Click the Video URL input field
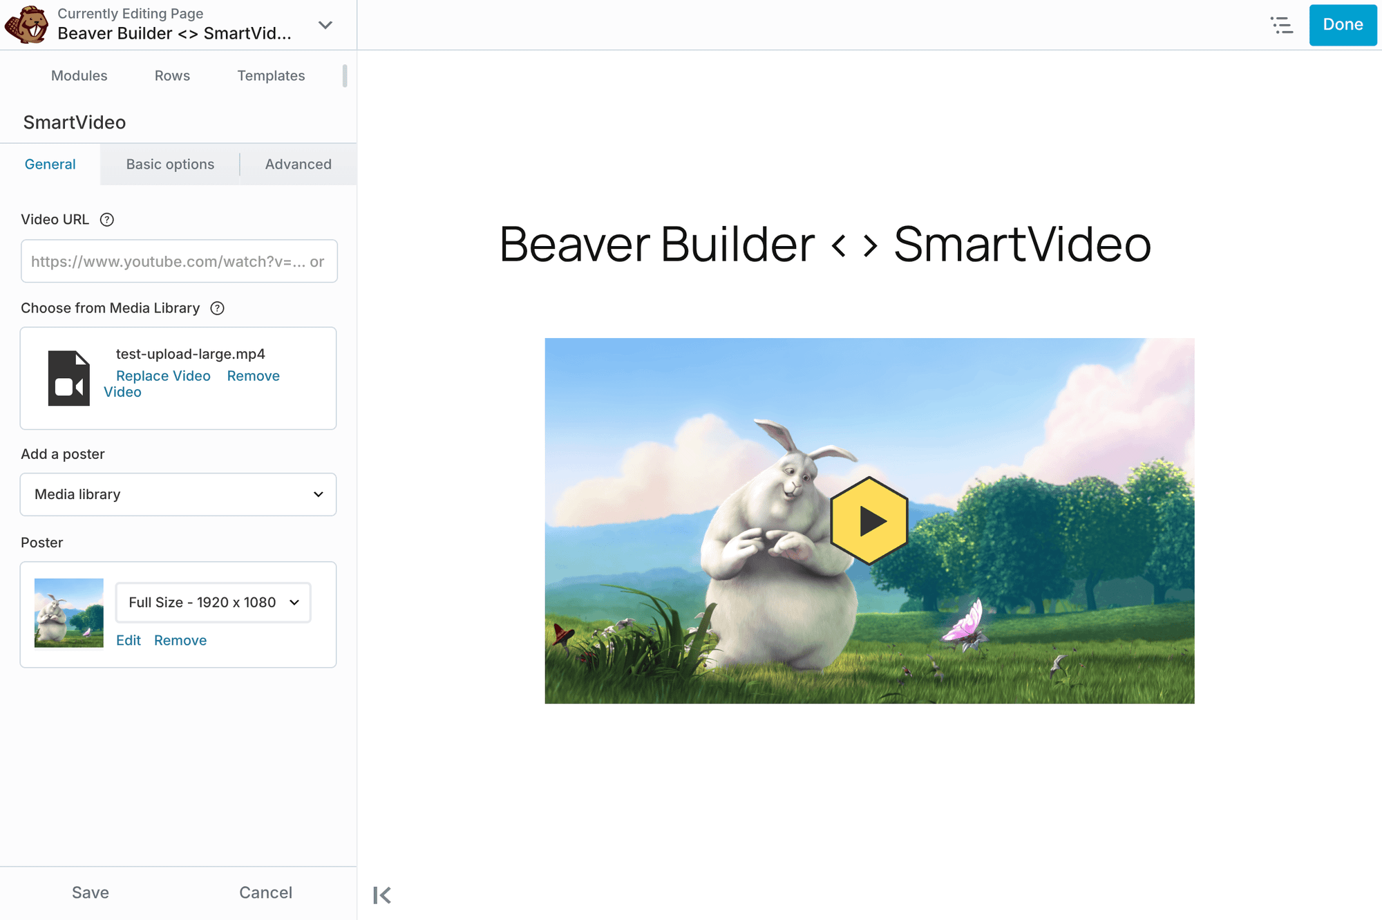The height and width of the screenshot is (920, 1382). click(x=178, y=261)
